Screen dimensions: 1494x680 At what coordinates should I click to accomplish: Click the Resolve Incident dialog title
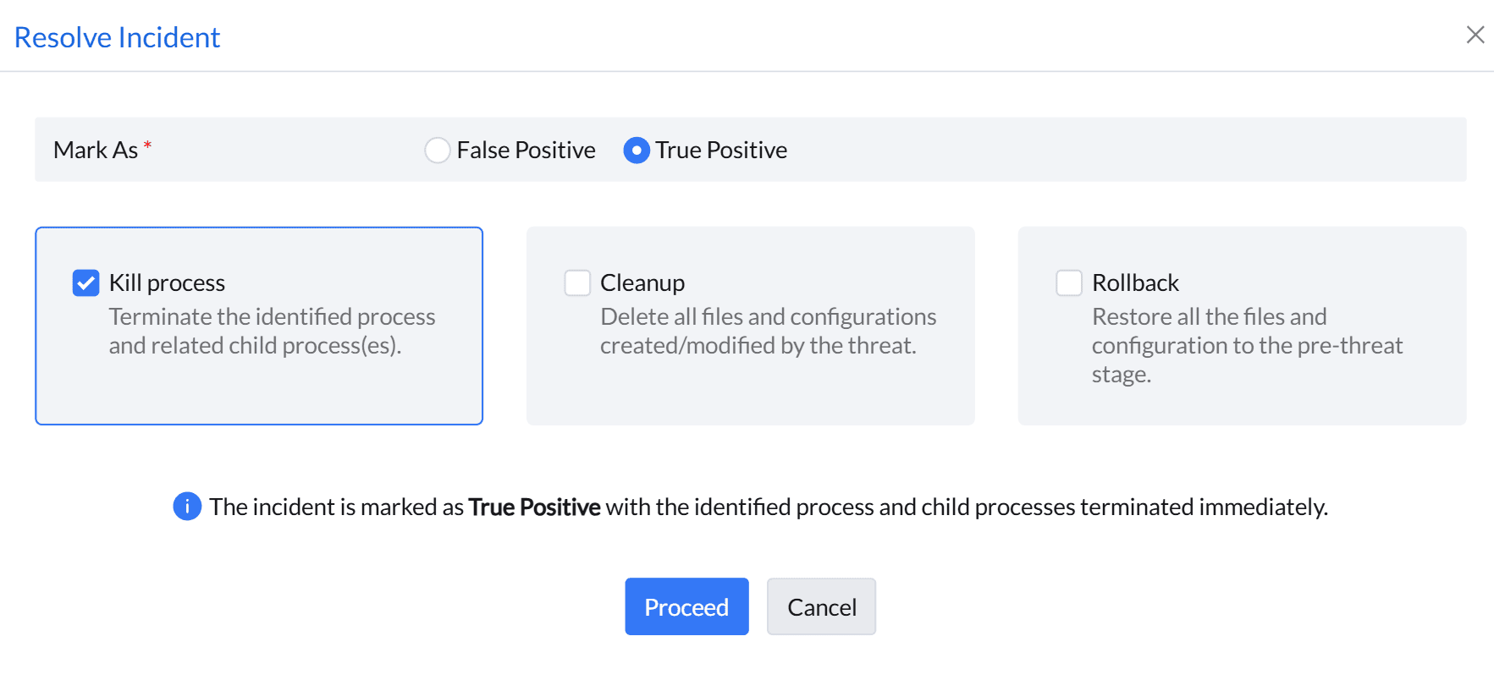pyautogui.click(x=117, y=37)
